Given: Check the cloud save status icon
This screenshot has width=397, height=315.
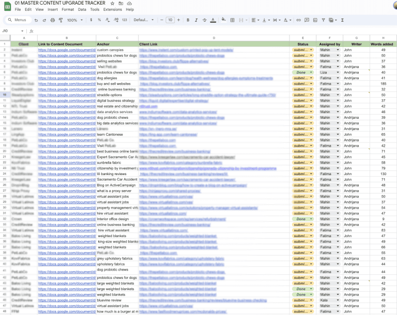Looking at the screenshot, I should click(x=129, y=3).
